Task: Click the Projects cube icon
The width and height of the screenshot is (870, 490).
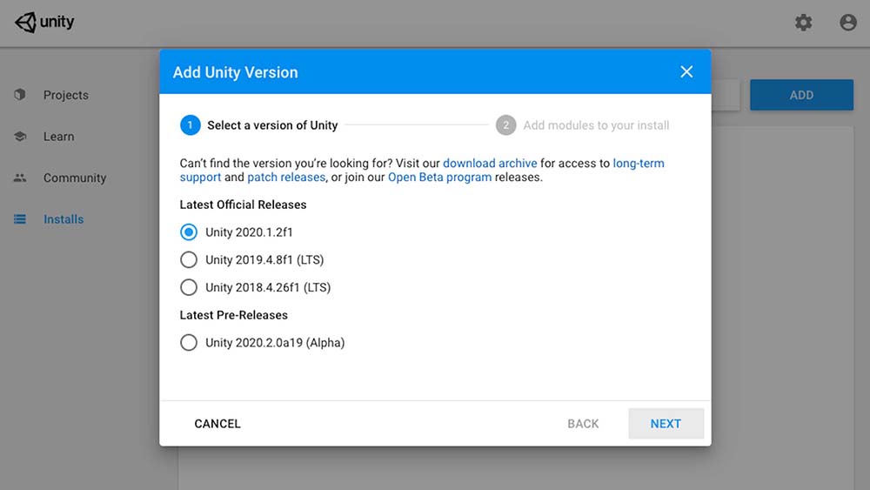Action: [20, 95]
